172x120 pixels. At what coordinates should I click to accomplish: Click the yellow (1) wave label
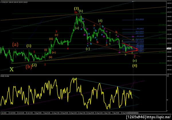tap(29, 46)
